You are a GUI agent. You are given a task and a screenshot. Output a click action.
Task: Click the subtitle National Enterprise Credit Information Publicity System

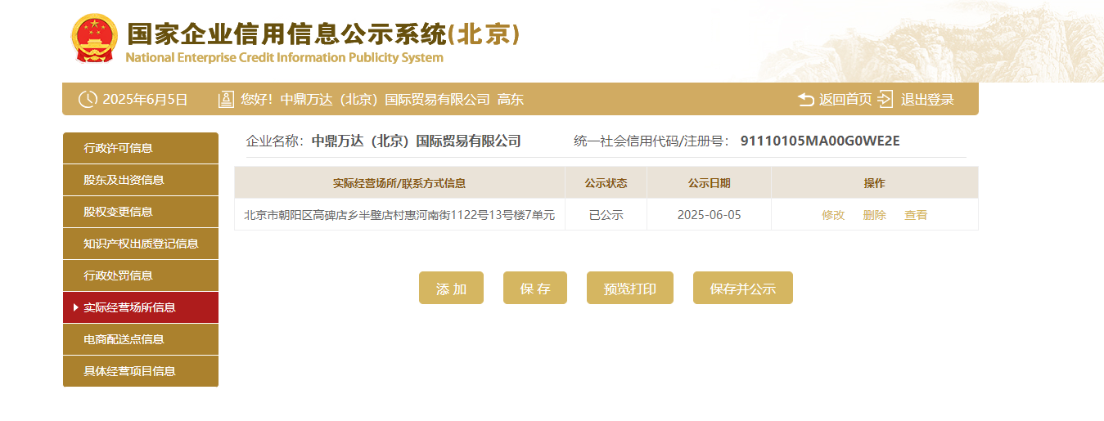(x=285, y=58)
